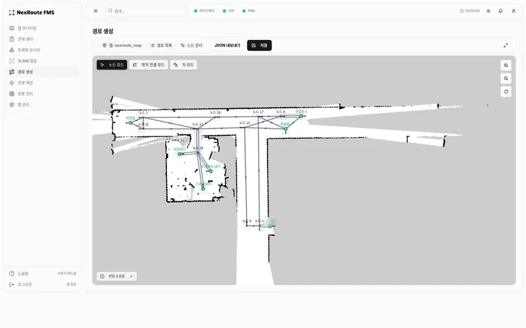
Task: Click the 경로 생성 page heading
Action: click(103, 31)
